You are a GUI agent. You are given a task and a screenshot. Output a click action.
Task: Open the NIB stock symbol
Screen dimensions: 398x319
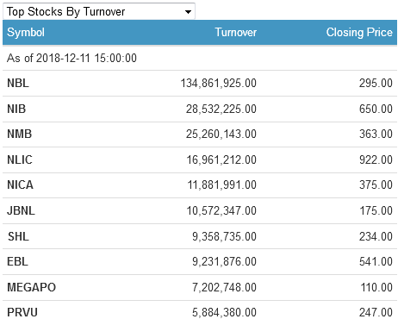coord(16,109)
